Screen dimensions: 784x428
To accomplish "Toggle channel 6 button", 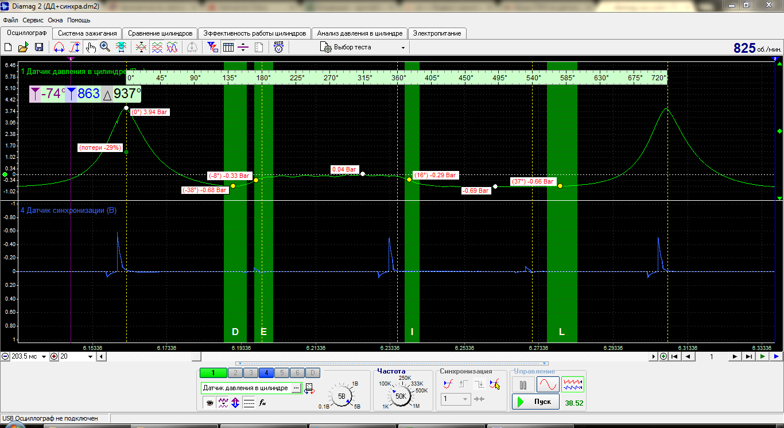I will [297, 373].
